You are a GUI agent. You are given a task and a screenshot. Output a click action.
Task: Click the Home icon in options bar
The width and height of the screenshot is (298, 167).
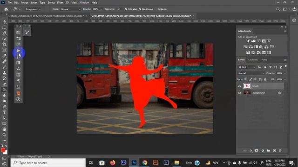(6, 9)
